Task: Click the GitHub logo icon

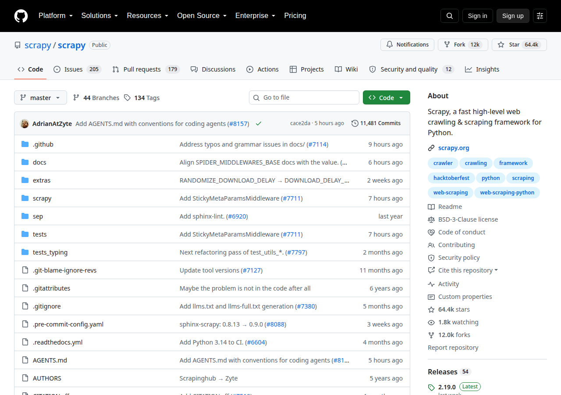Action: 21,16
